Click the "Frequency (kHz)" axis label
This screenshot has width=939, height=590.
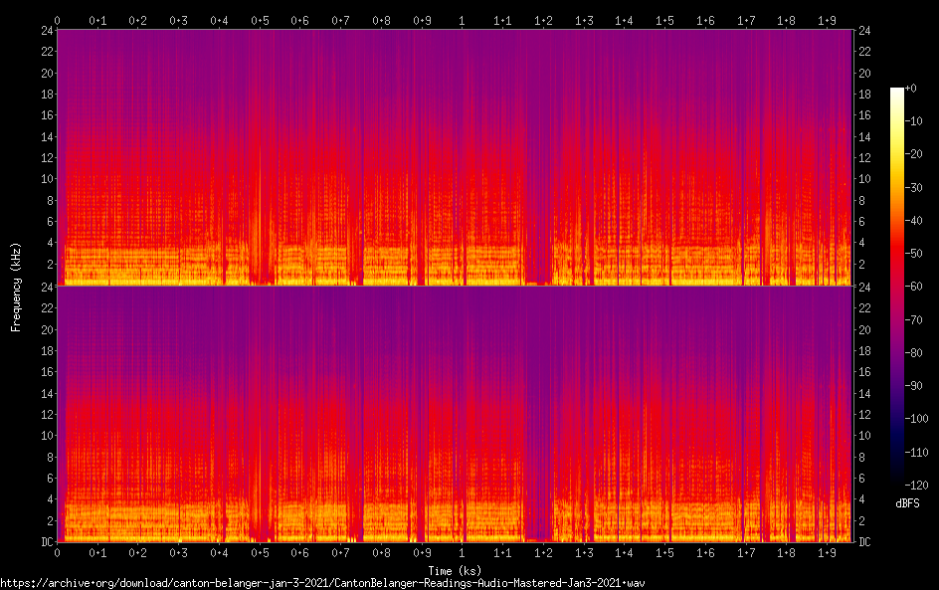tap(16, 287)
